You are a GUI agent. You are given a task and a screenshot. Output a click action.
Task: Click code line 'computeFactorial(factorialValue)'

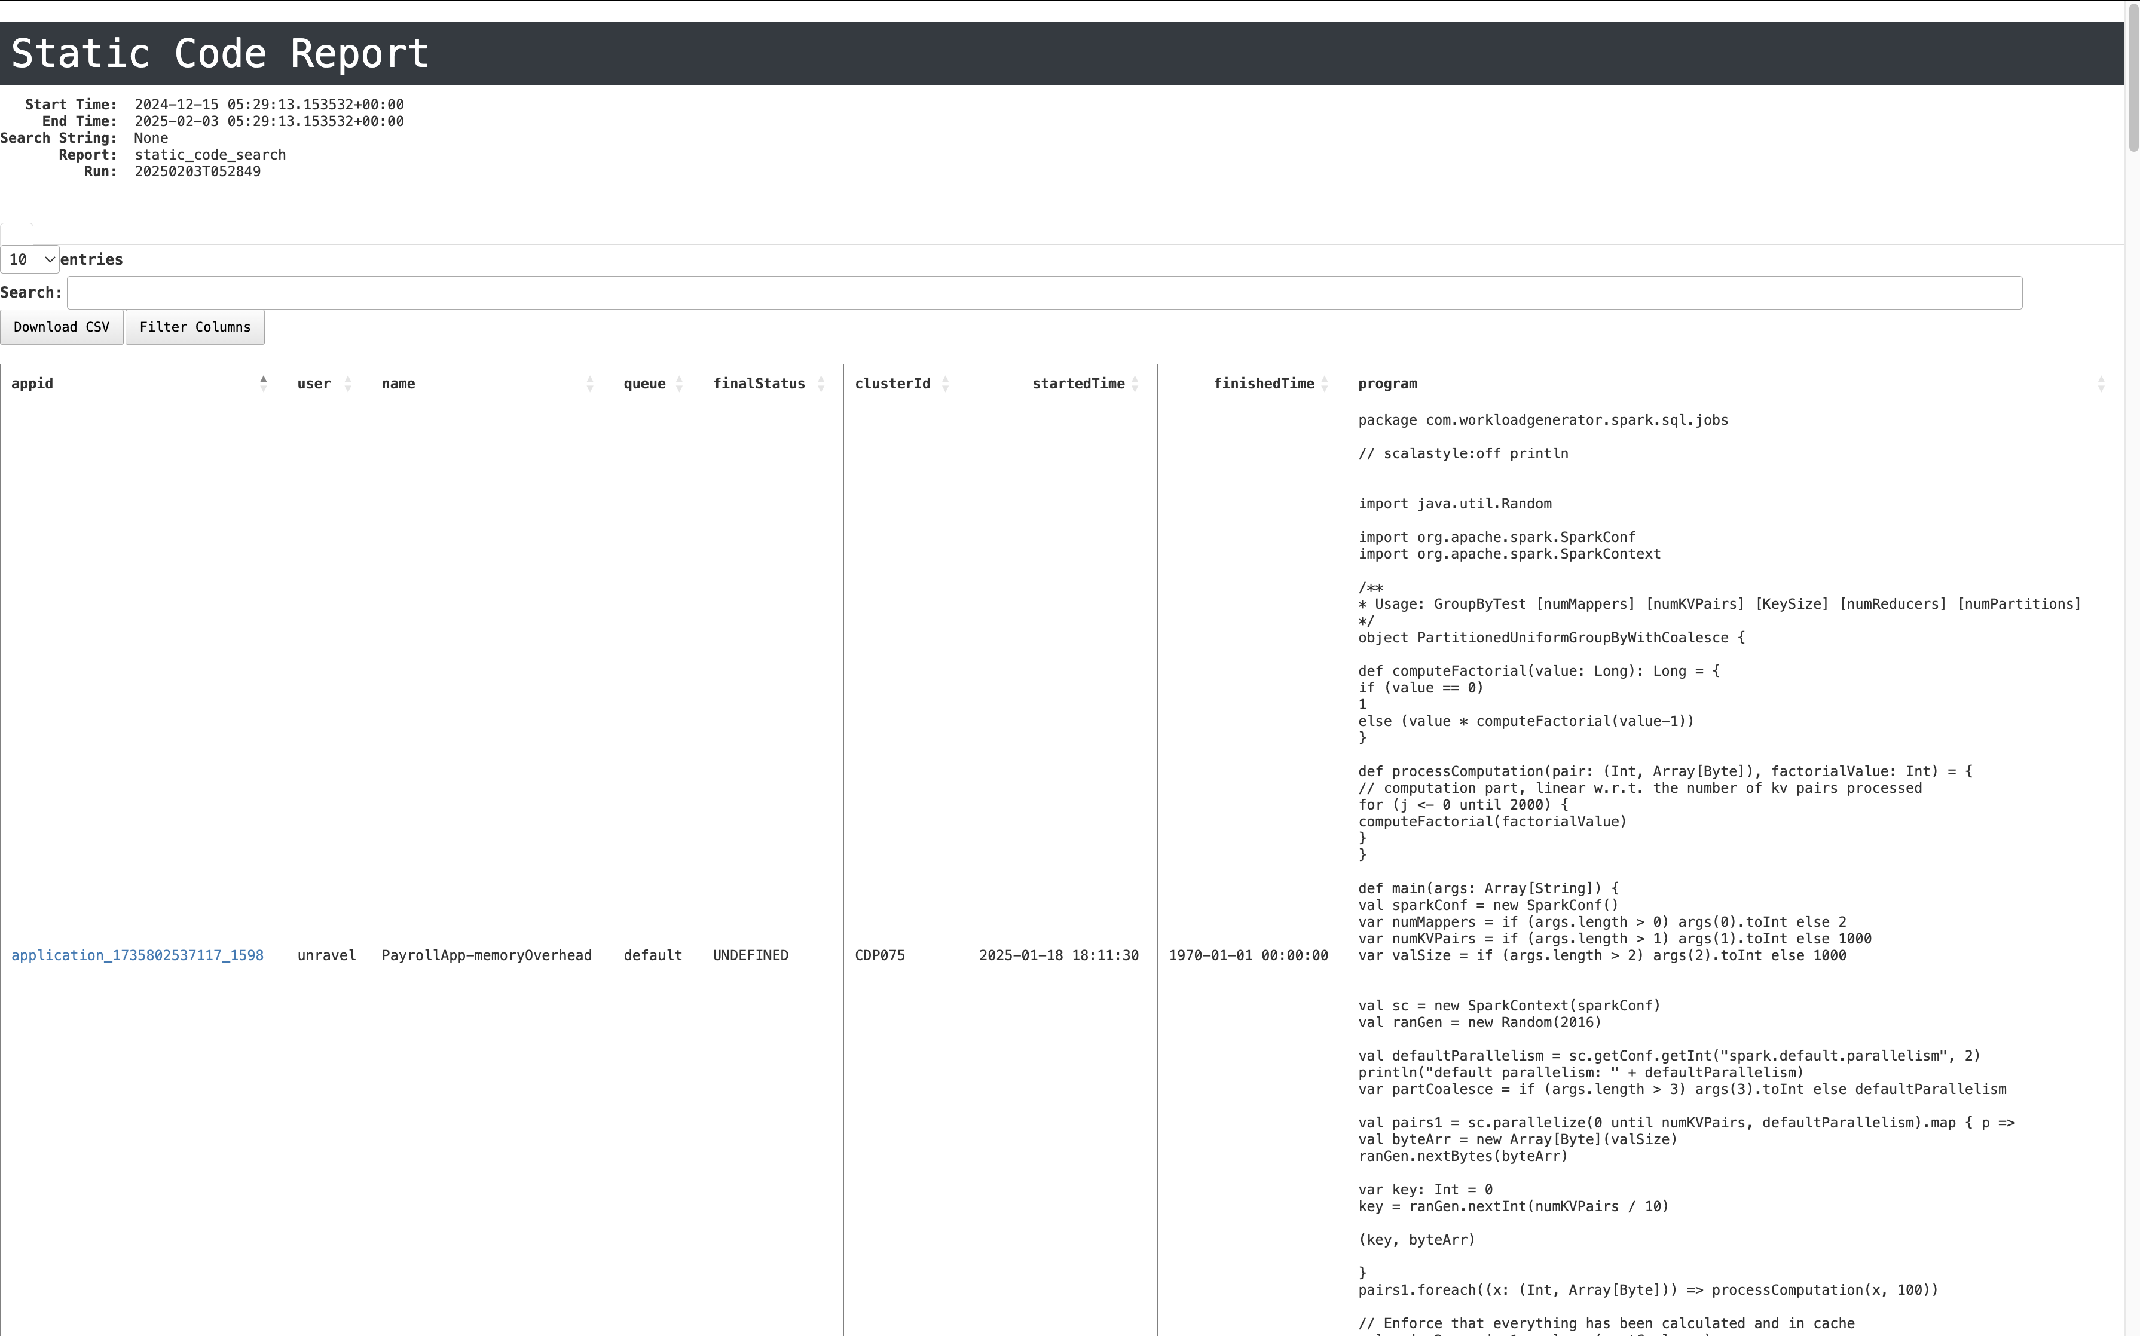pyautogui.click(x=1493, y=822)
